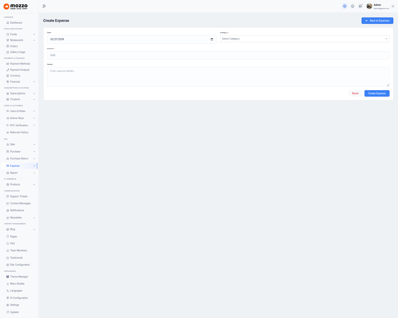Open the chat messages icon in header
Image resolution: width=398 pixels, height=318 pixels.
click(x=360, y=6)
